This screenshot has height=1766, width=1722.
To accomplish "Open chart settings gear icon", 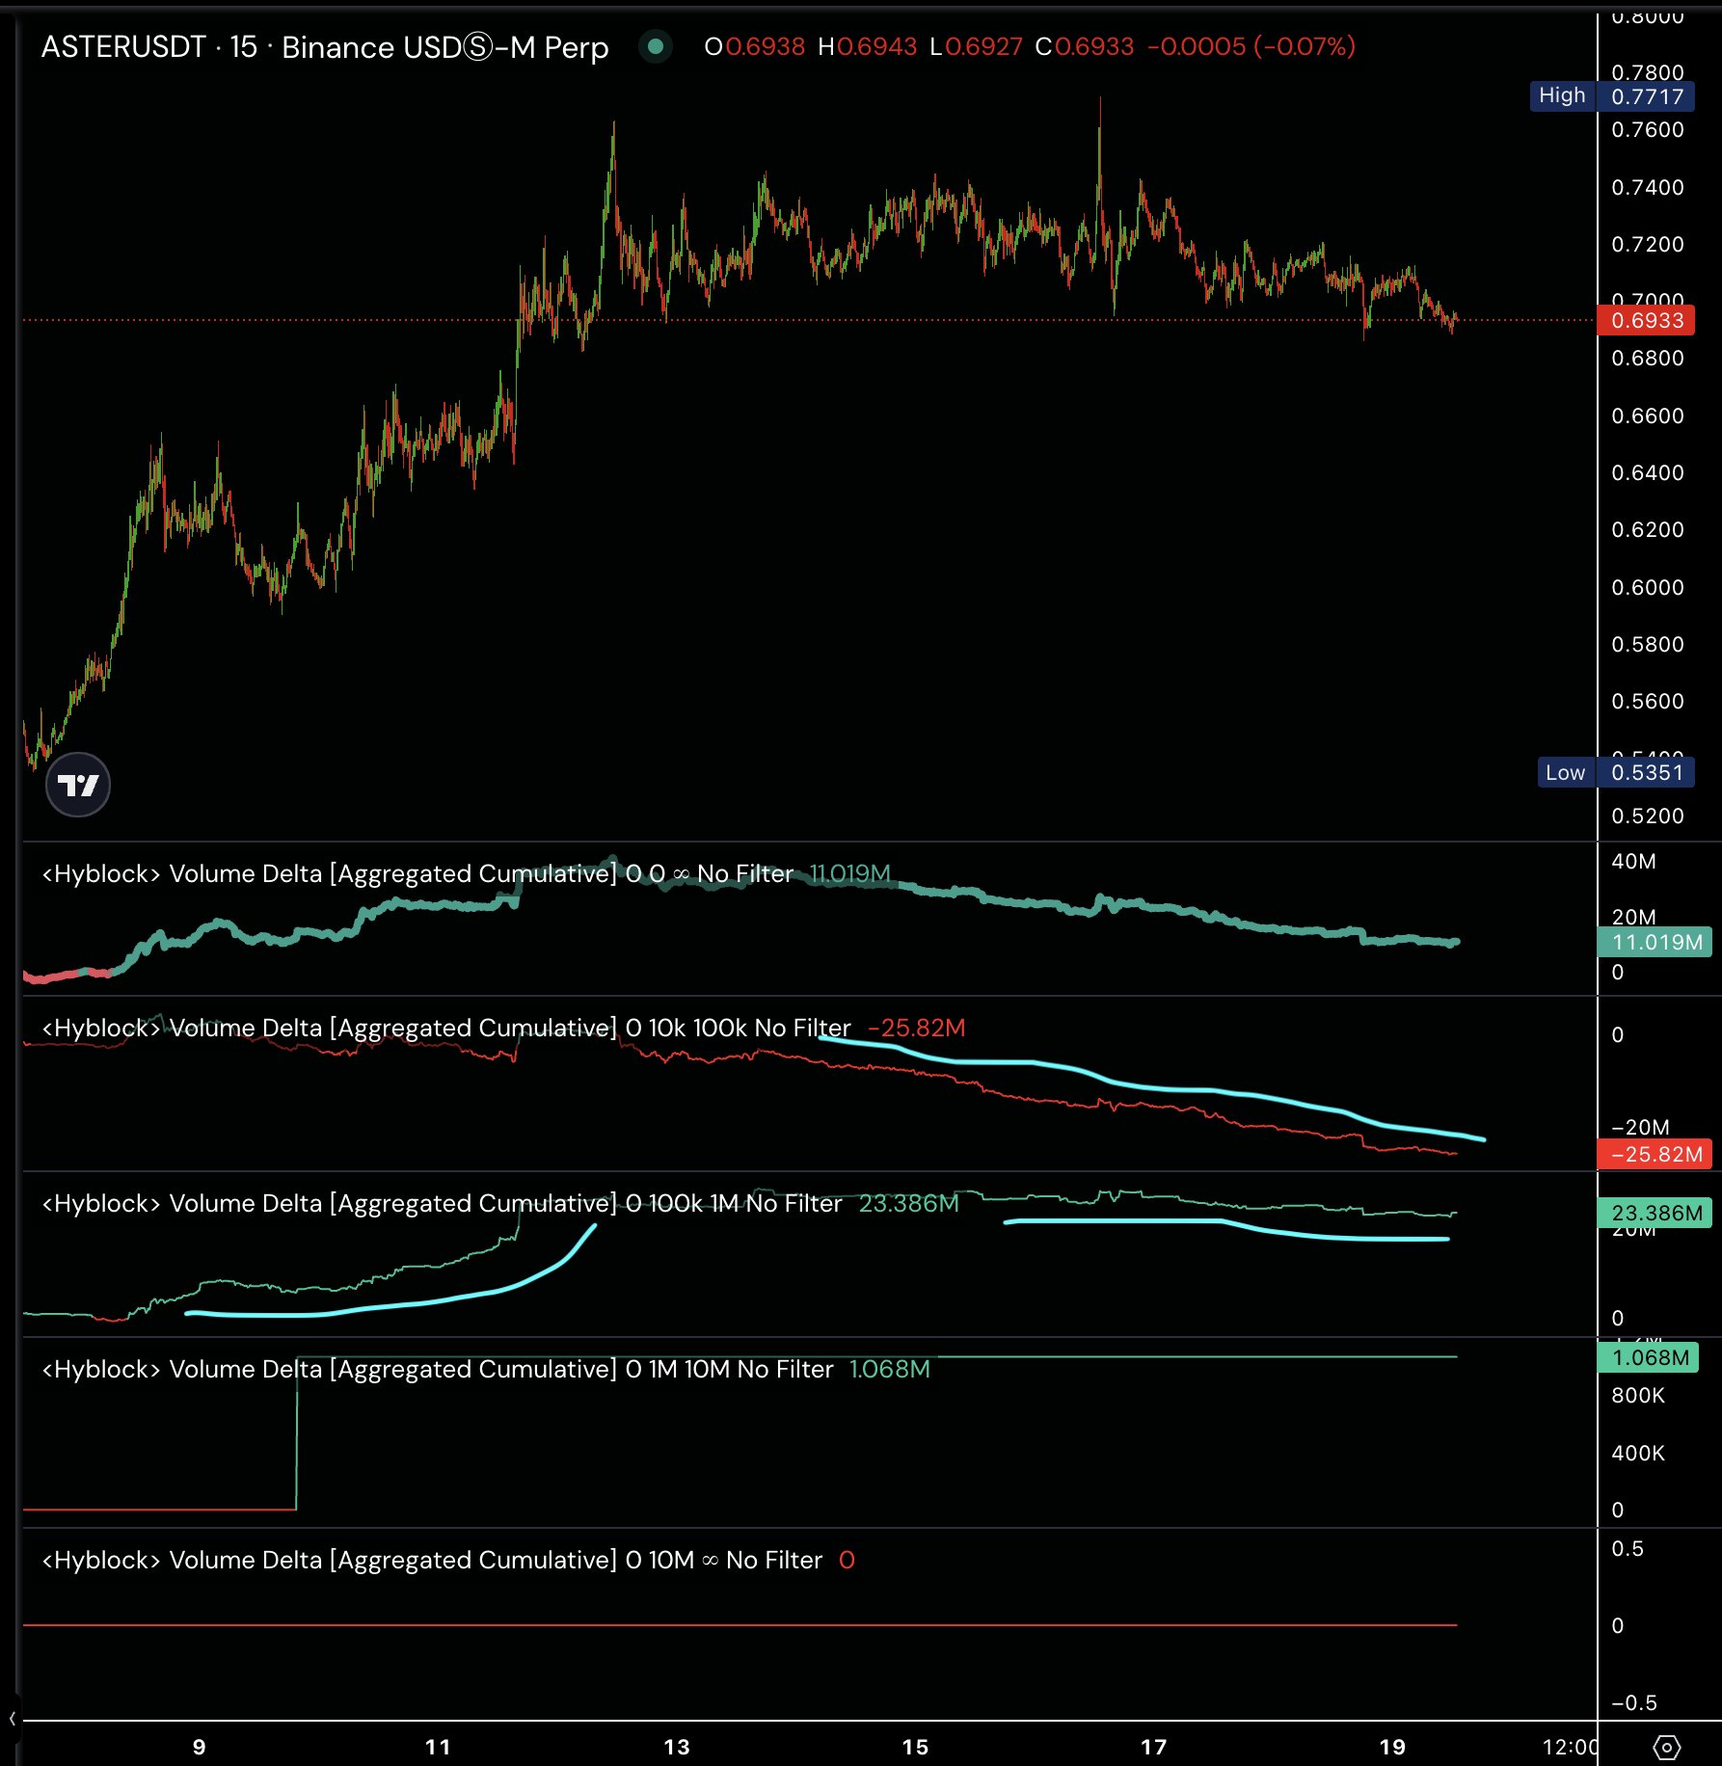I will pyautogui.click(x=1666, y=1747).
